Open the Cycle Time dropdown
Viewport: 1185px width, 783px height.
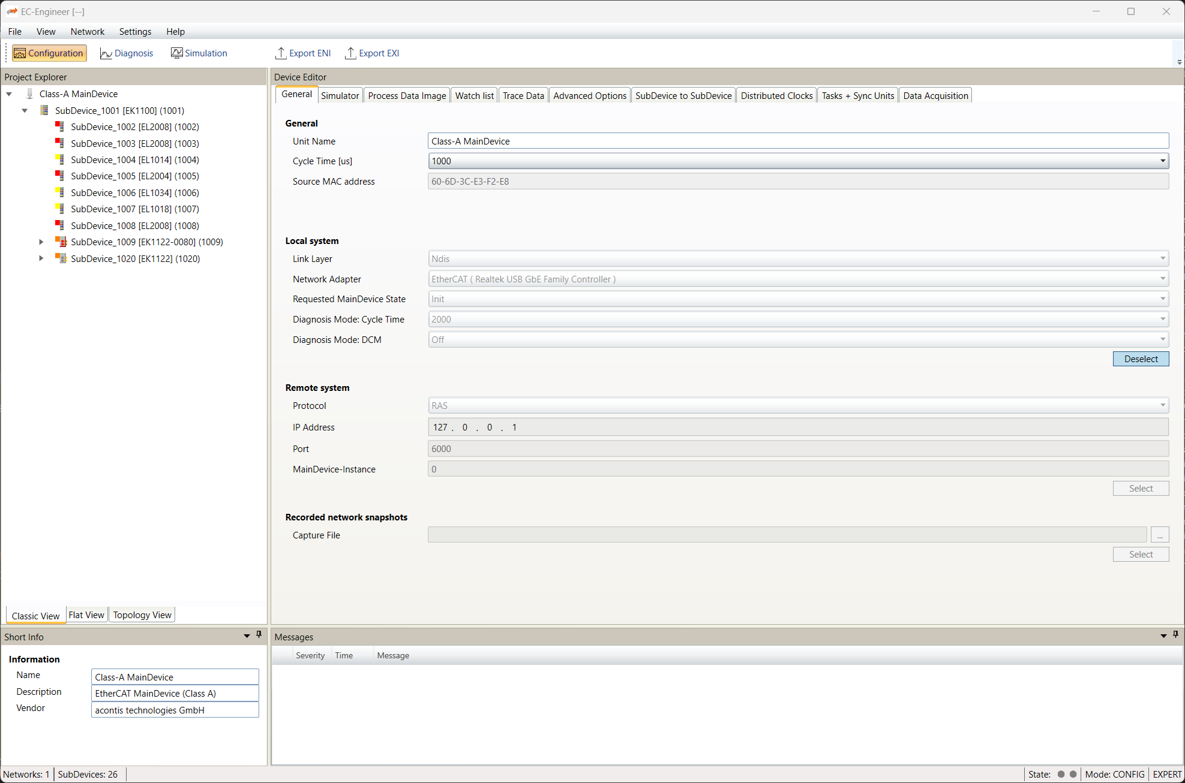click(x=1162, y=161)
